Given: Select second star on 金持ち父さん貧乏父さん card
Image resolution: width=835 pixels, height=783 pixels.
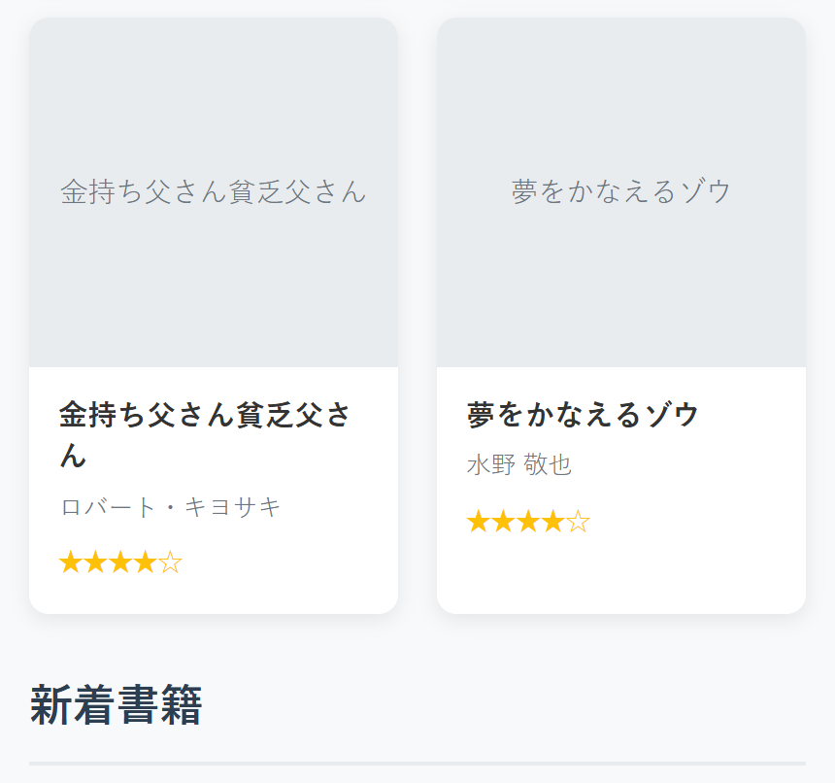Looking at the screenshot, I should point(95,562).
